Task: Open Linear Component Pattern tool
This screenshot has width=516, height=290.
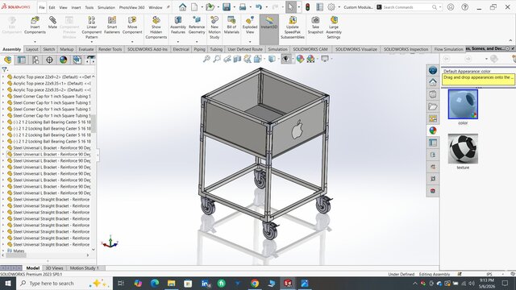Action: click(91, 27)
